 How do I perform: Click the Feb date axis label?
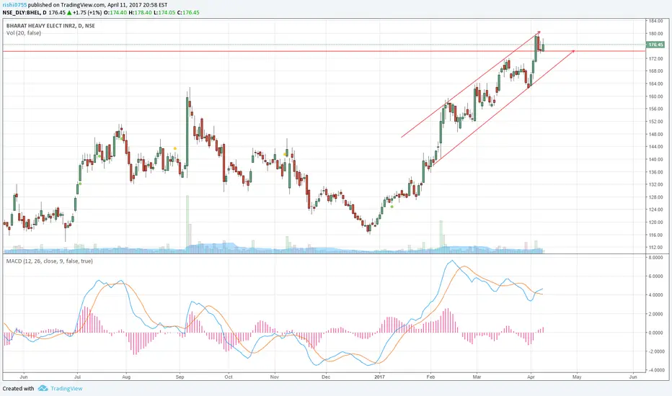click(x=430, y=377)
